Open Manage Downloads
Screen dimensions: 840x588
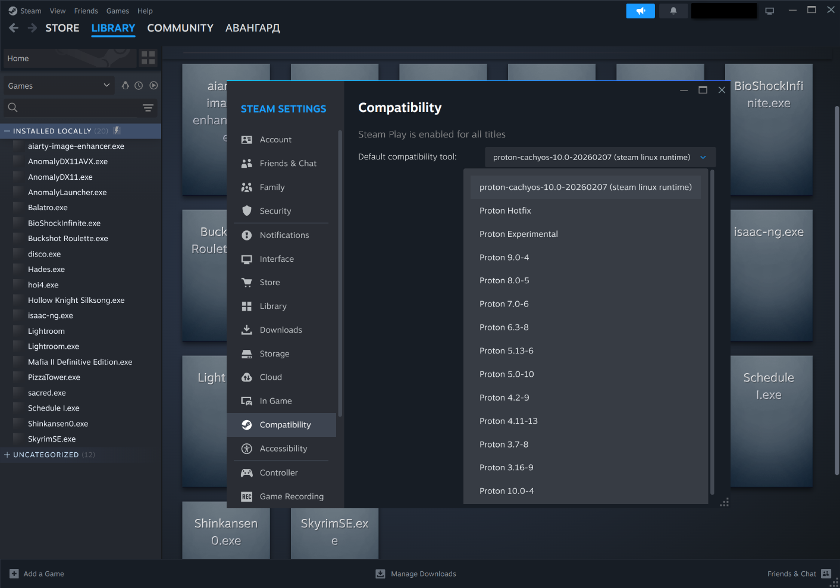[416, 574]
